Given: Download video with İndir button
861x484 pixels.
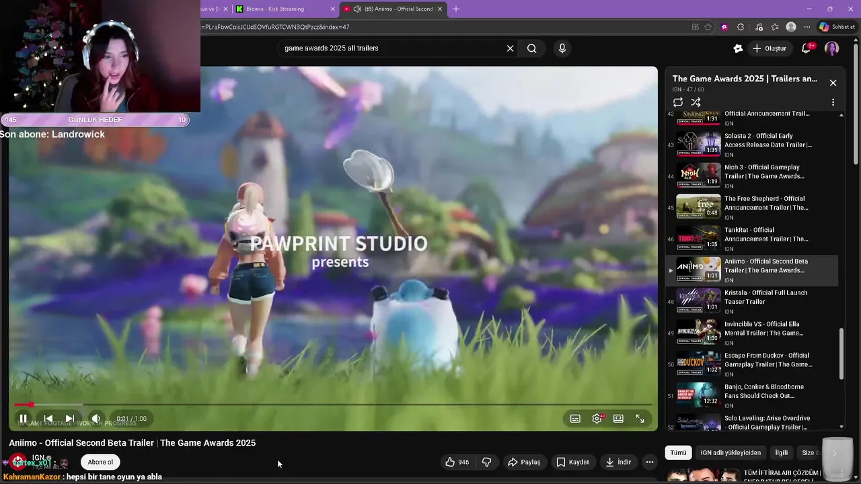Looking at the screenshot, I should point(618,462).
